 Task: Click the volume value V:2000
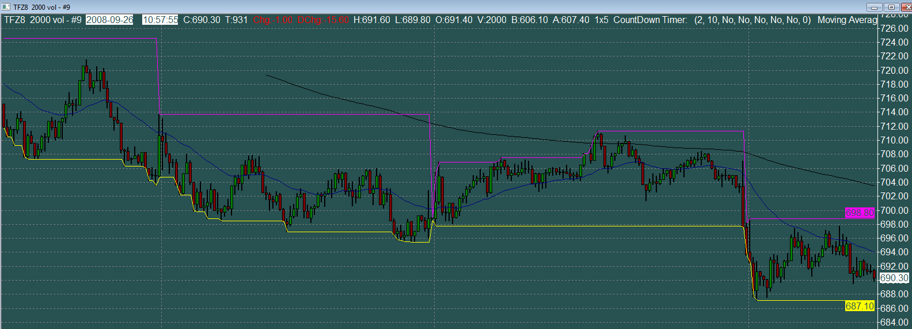point(492,20)
